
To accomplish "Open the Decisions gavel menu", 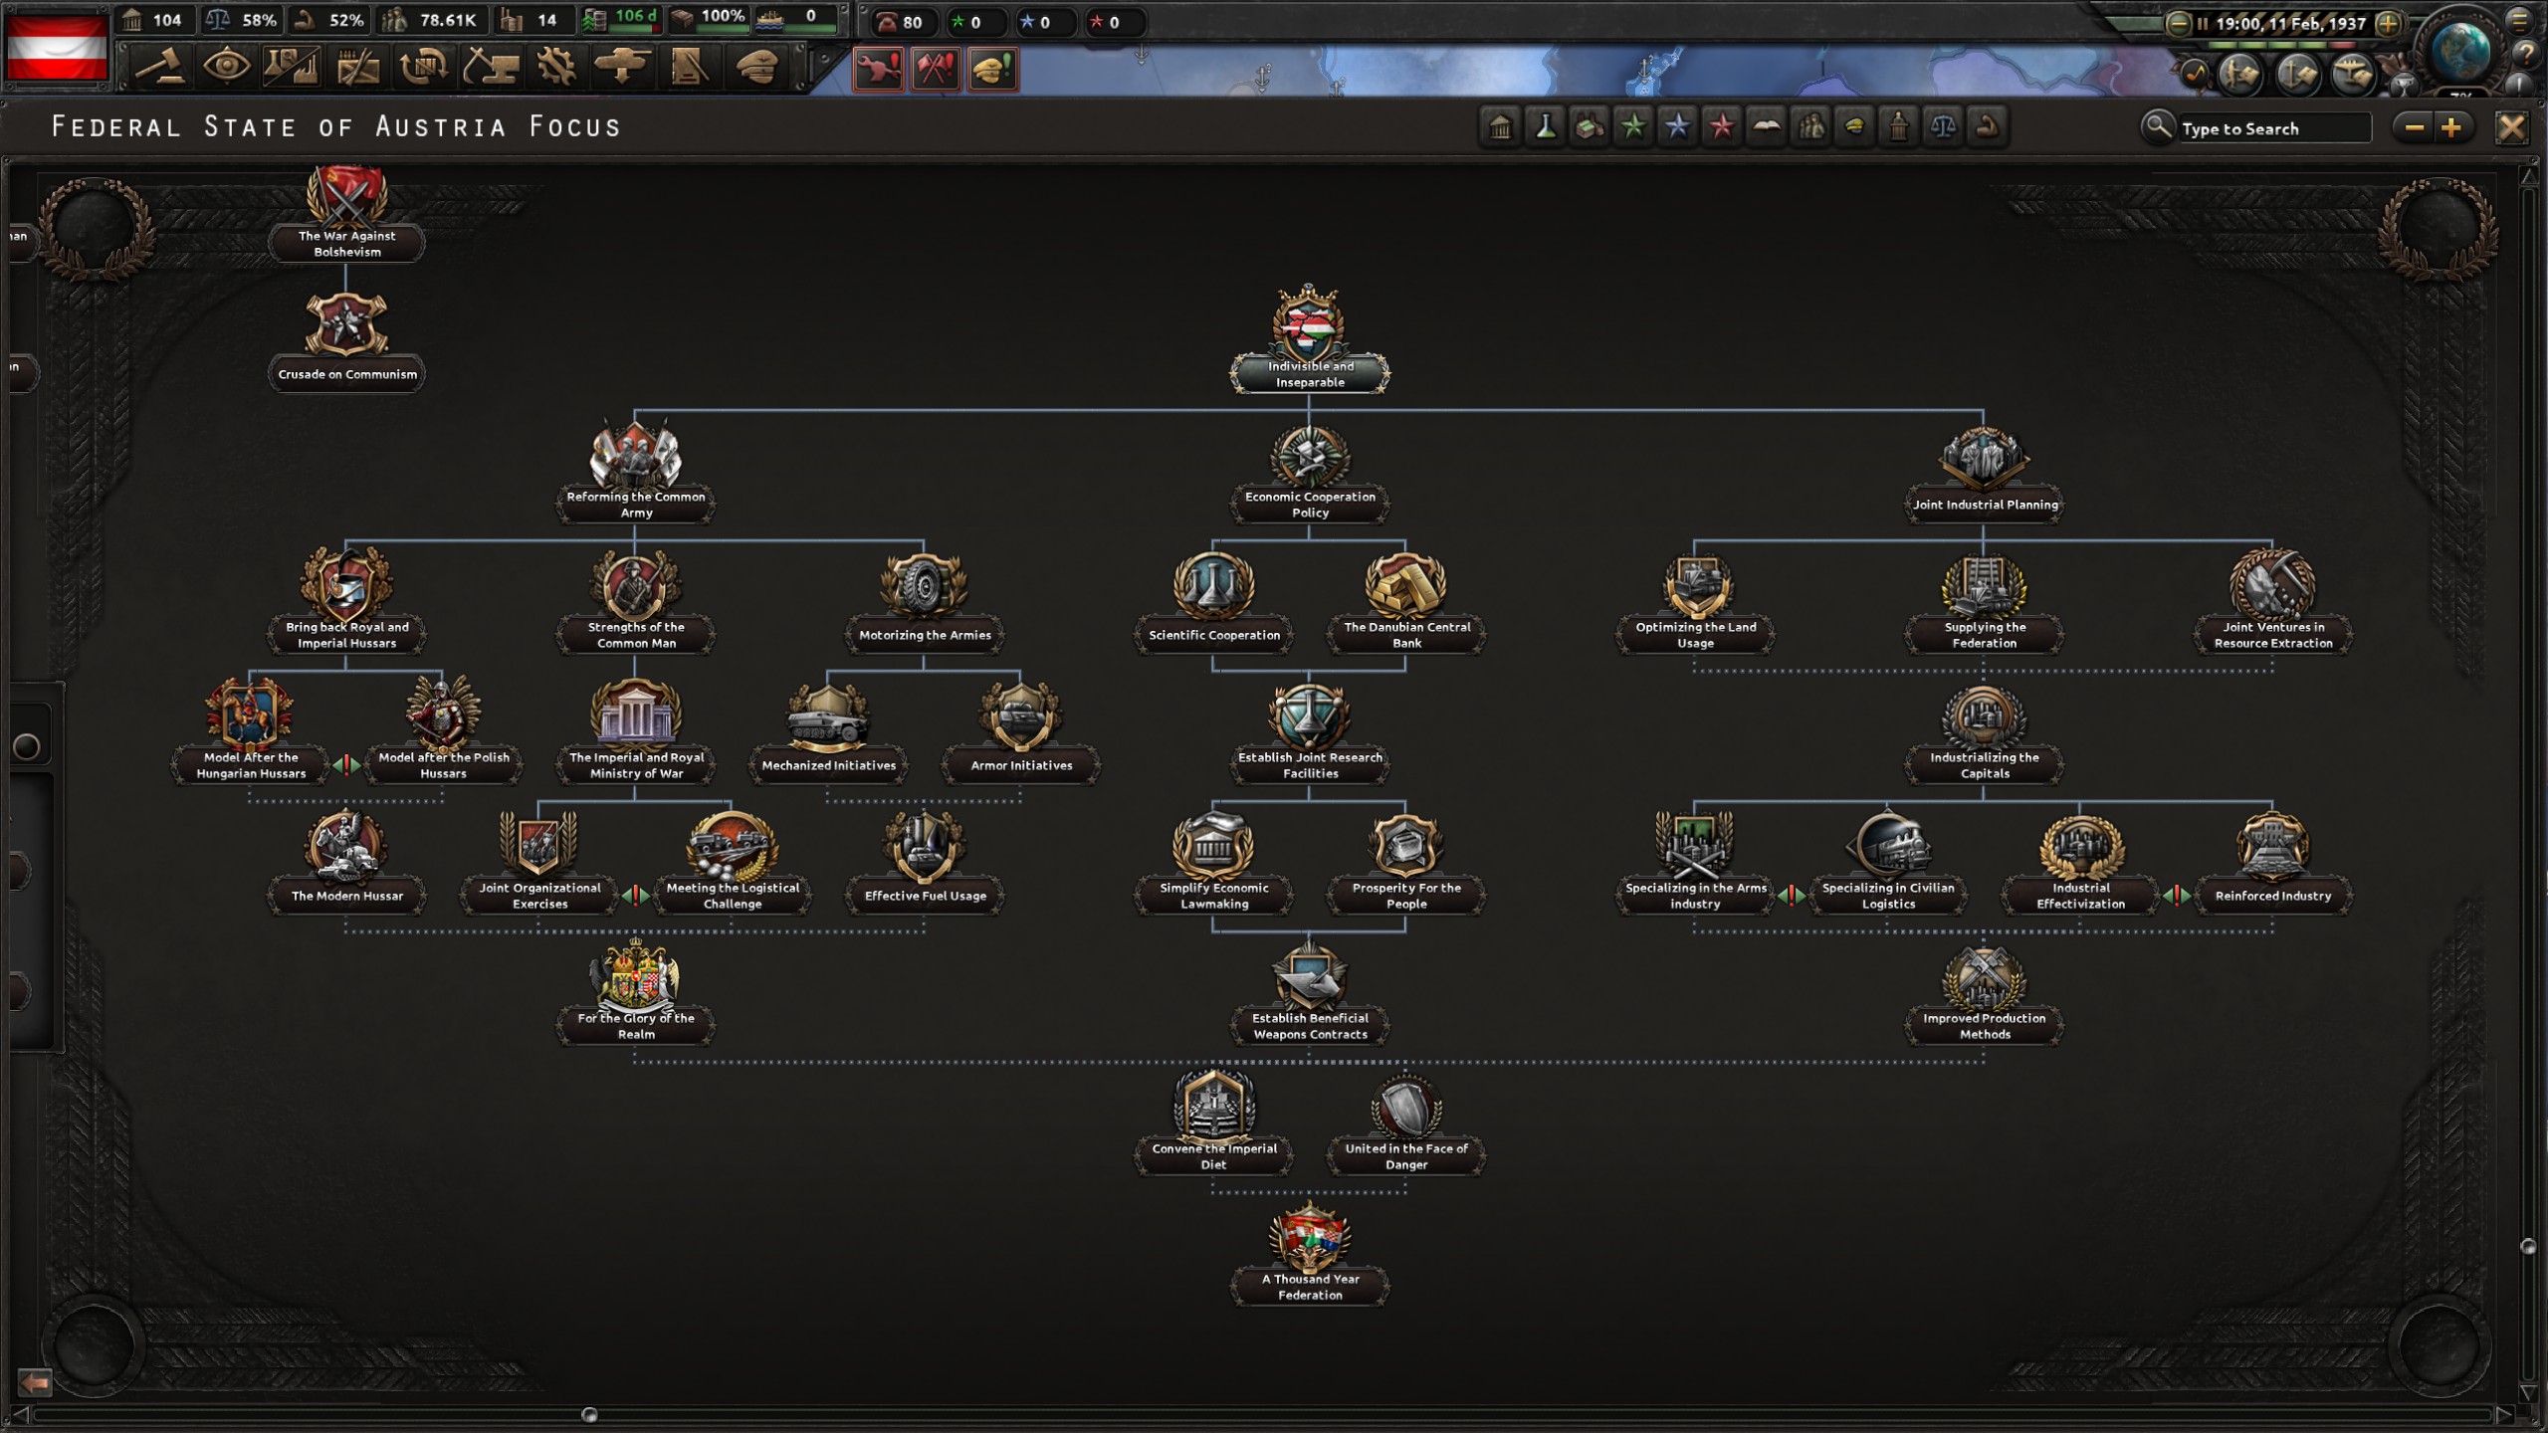I will (159, 68).
